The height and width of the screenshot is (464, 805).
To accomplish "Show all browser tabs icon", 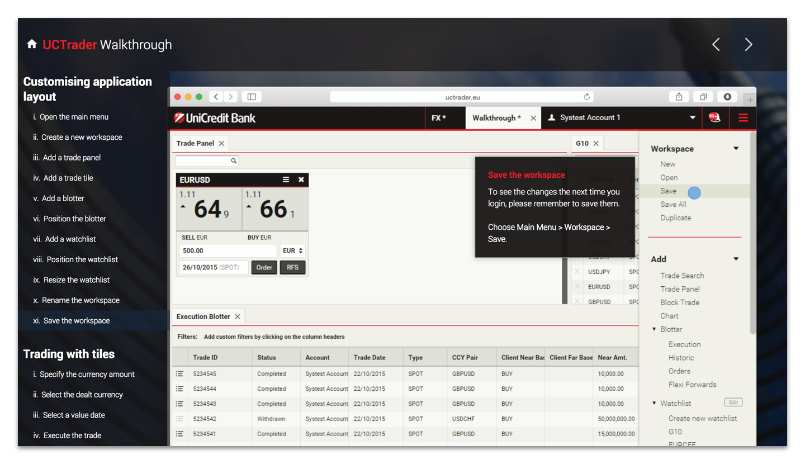I will [x=703, y=97].
